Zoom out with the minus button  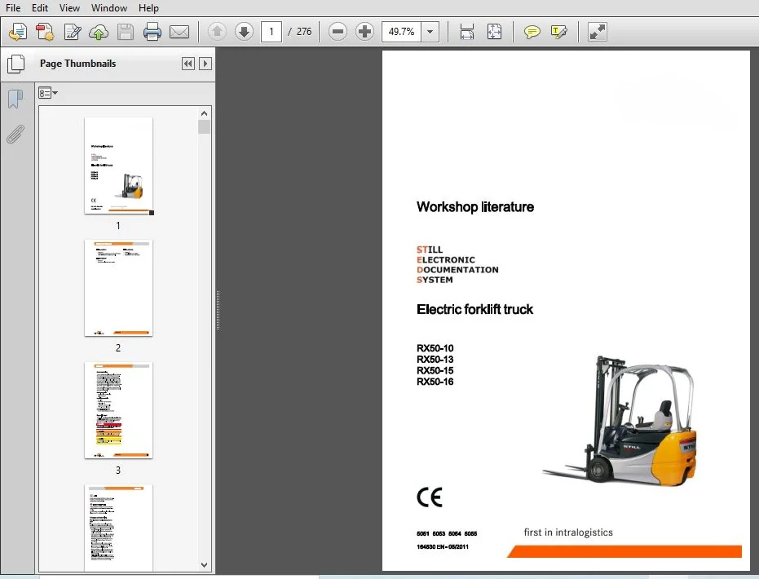click(338, 32)
